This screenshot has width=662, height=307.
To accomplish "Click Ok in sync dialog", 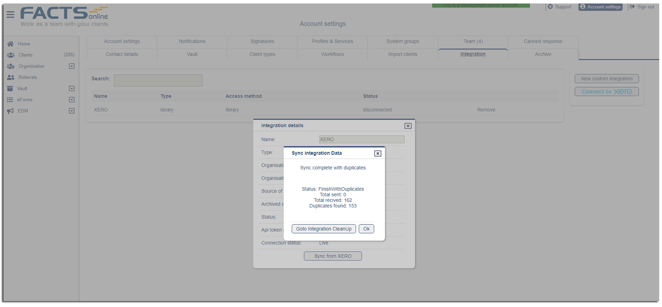I will [x=366, y=229].
